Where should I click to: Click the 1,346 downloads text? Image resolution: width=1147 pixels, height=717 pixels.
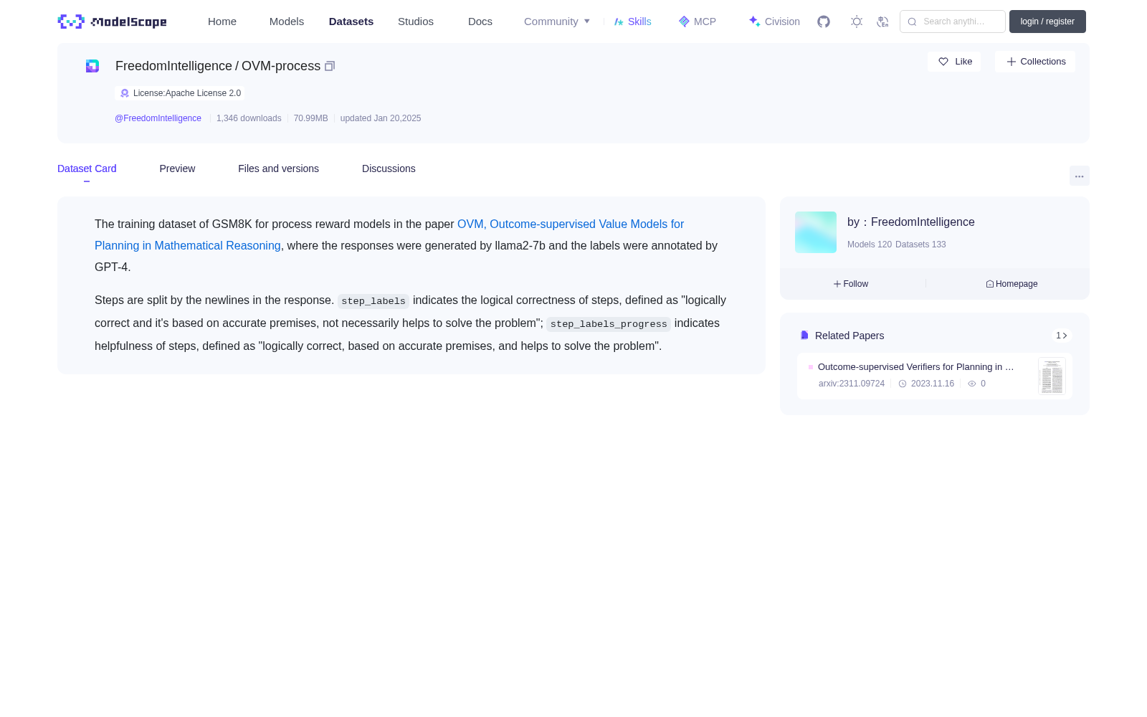[249, 118]
